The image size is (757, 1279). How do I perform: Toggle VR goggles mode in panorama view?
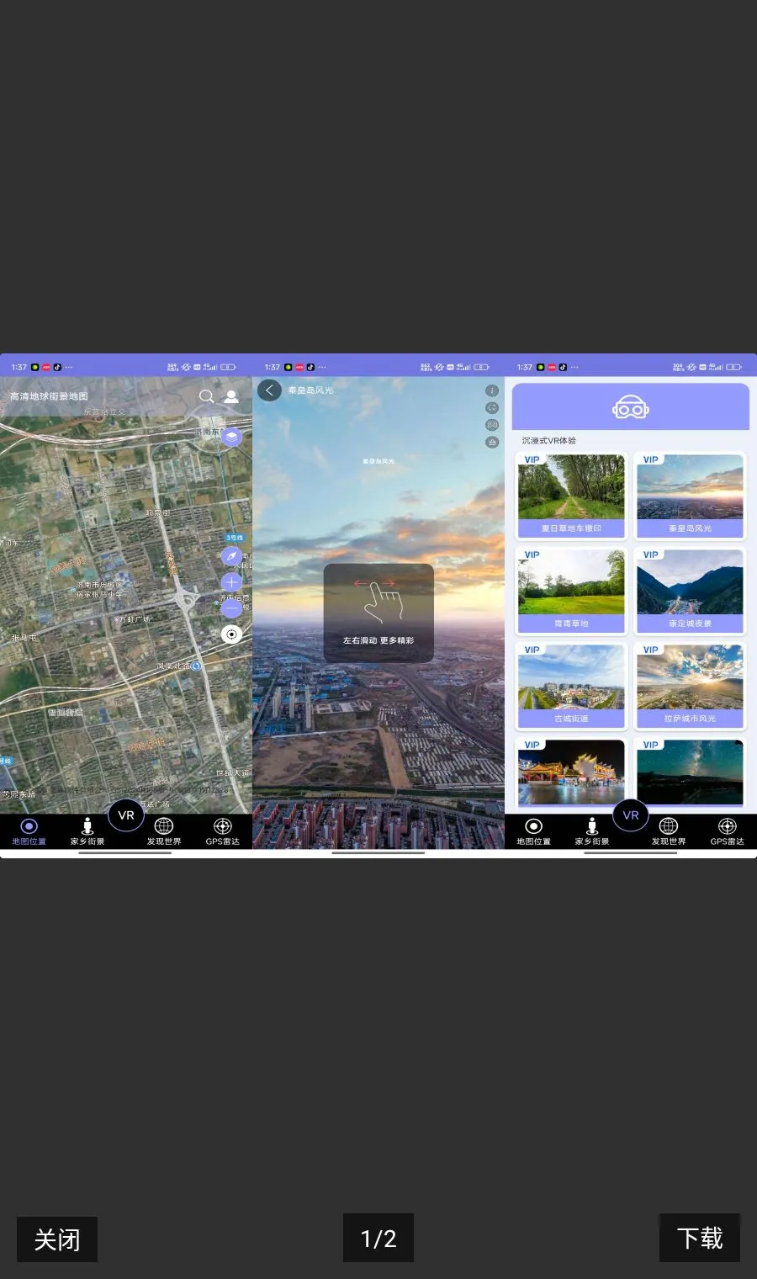(x=492, y=425)
